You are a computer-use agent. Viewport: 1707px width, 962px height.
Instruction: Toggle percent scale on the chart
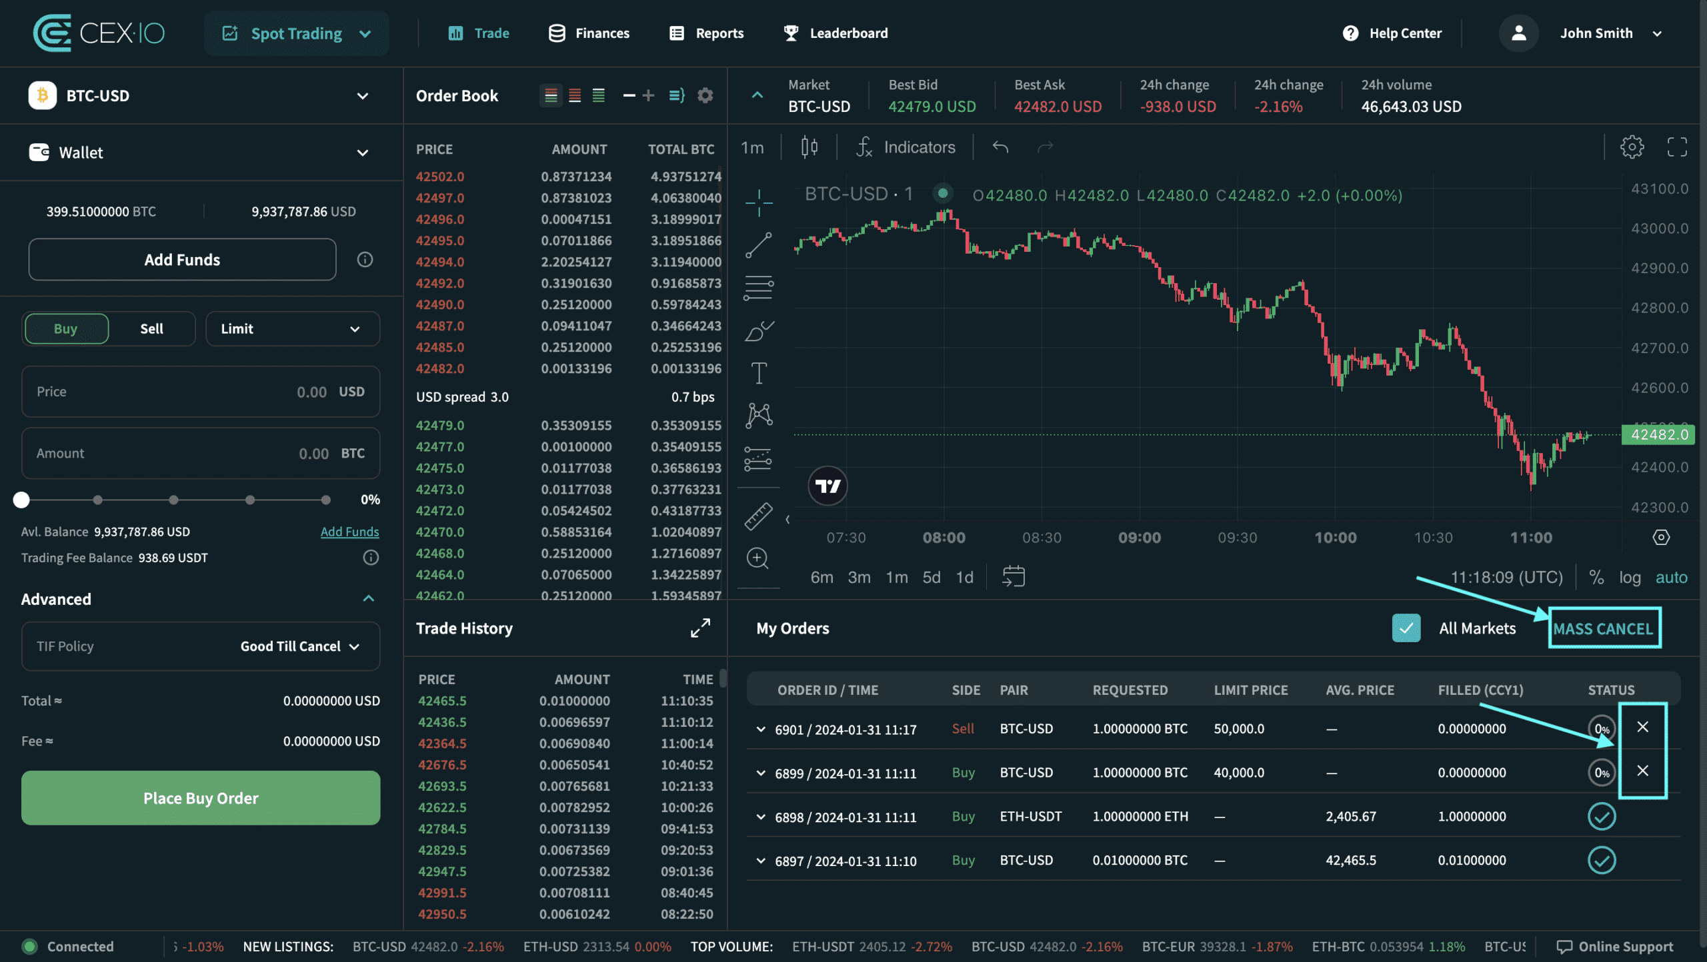click(x=1596, y=578)
